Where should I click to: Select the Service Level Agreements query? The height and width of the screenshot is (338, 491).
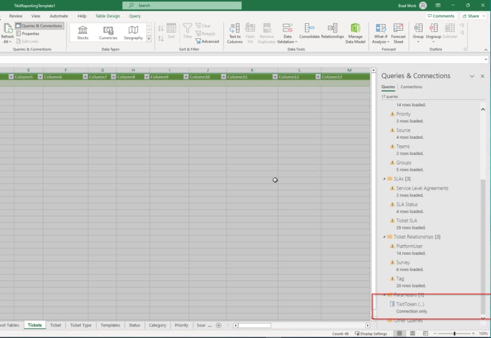coord(422,188)
